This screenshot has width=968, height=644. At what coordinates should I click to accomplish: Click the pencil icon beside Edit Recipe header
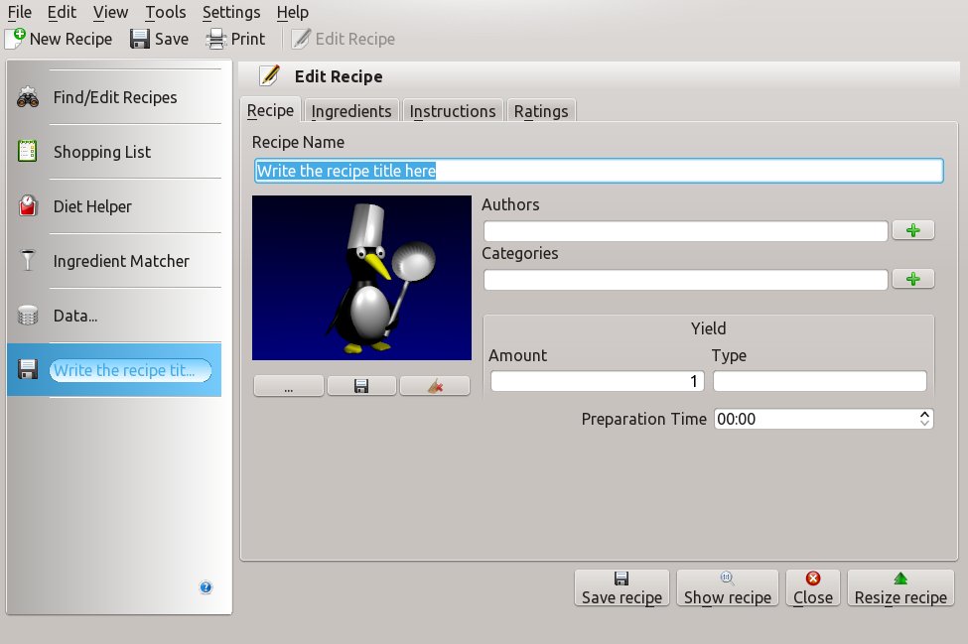269,75
